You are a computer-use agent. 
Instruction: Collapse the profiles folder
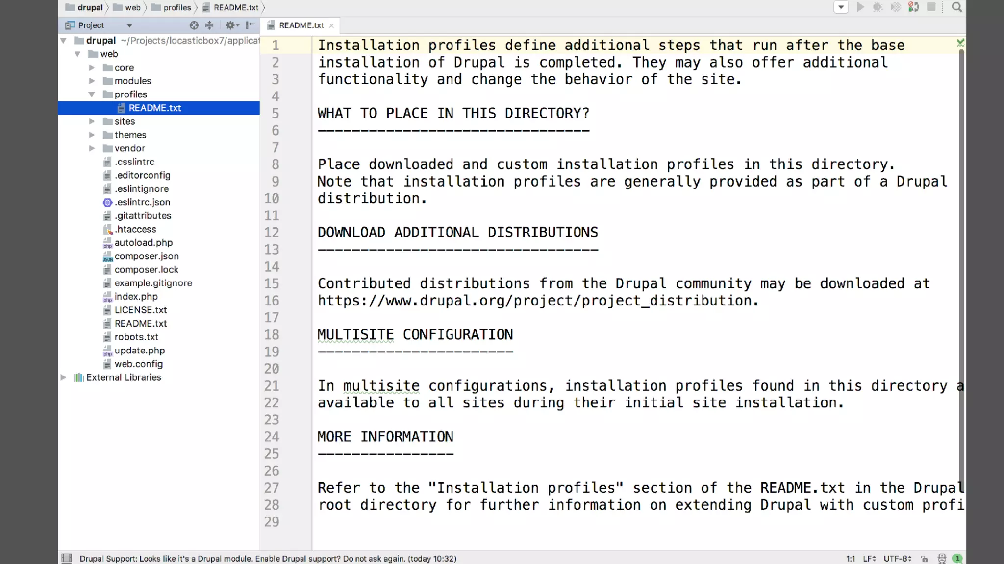(x=92, y=94)
